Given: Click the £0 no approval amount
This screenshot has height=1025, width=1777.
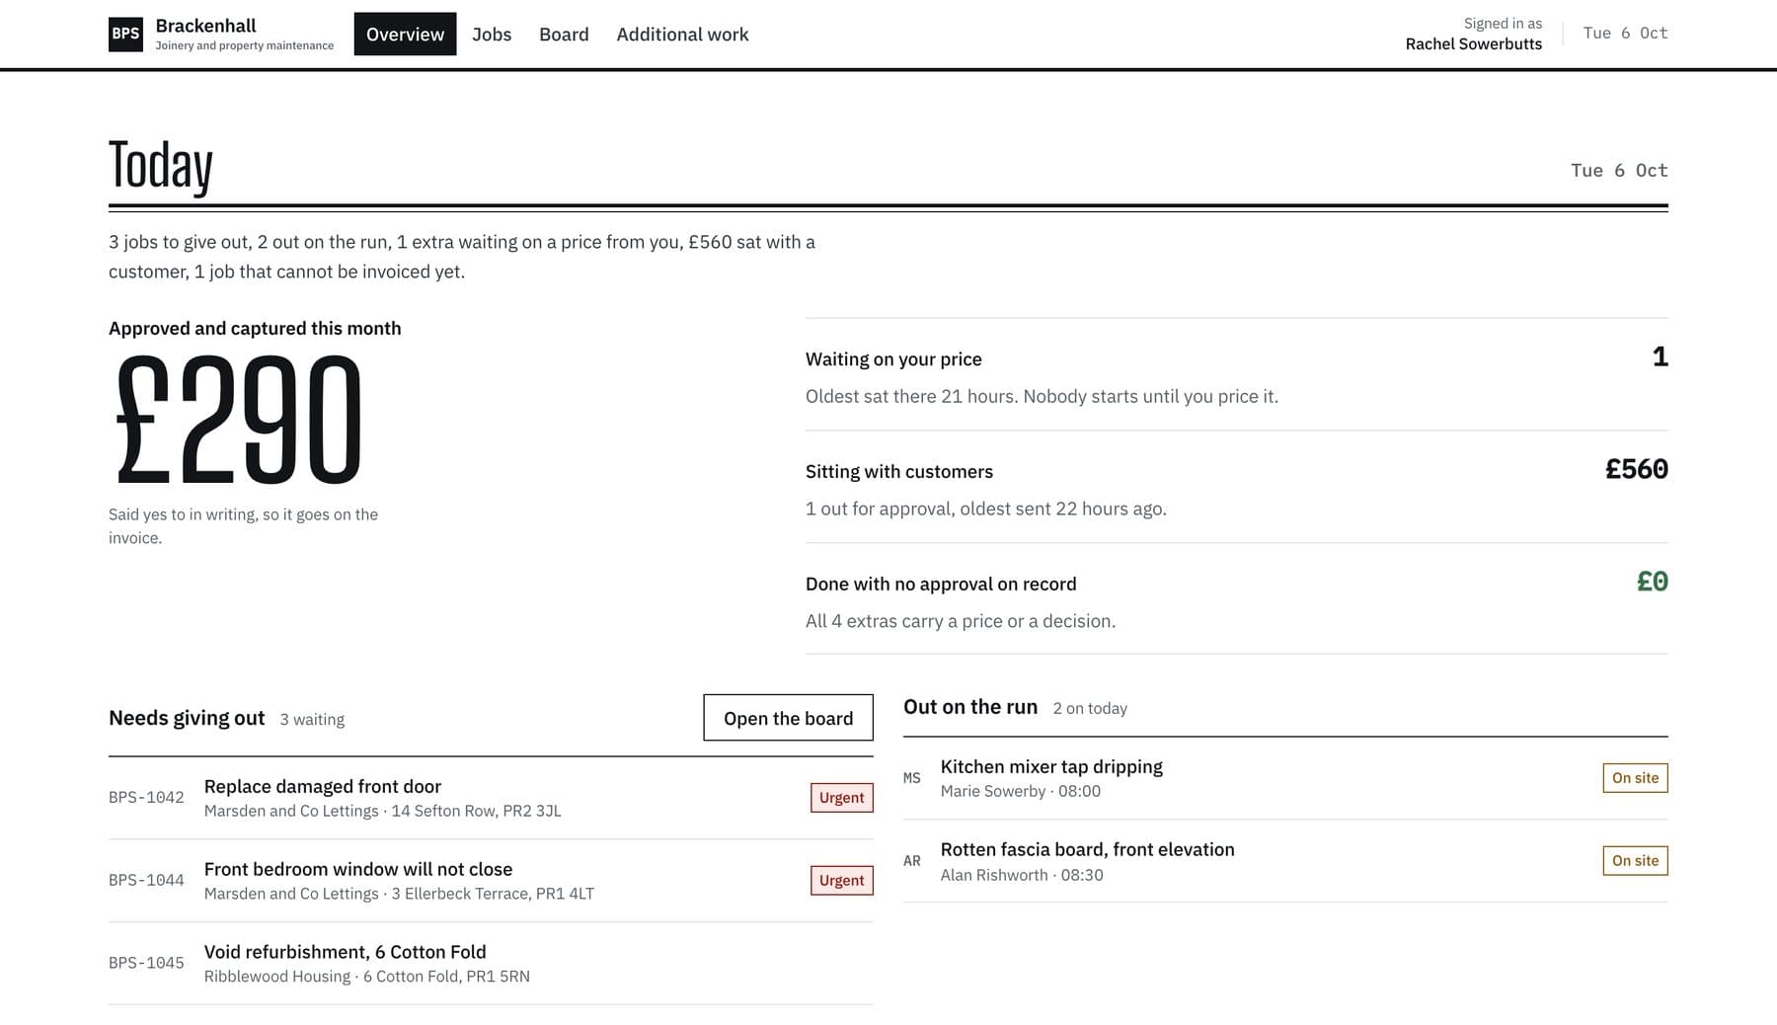Looking at the screenshot, I should coord(1652,582).
